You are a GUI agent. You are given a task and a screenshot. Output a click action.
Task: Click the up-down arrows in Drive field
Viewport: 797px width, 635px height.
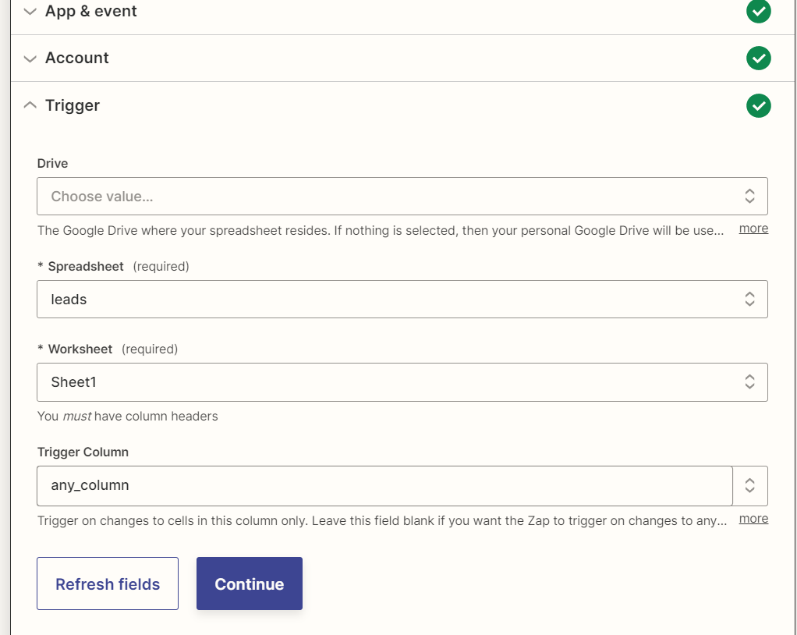click(749, 197)
